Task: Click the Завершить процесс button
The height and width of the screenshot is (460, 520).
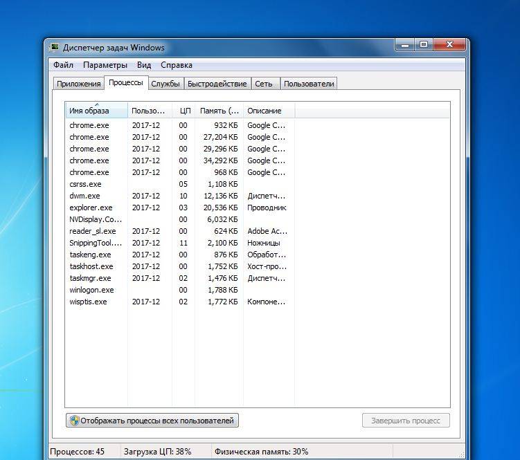Action: 406,421
